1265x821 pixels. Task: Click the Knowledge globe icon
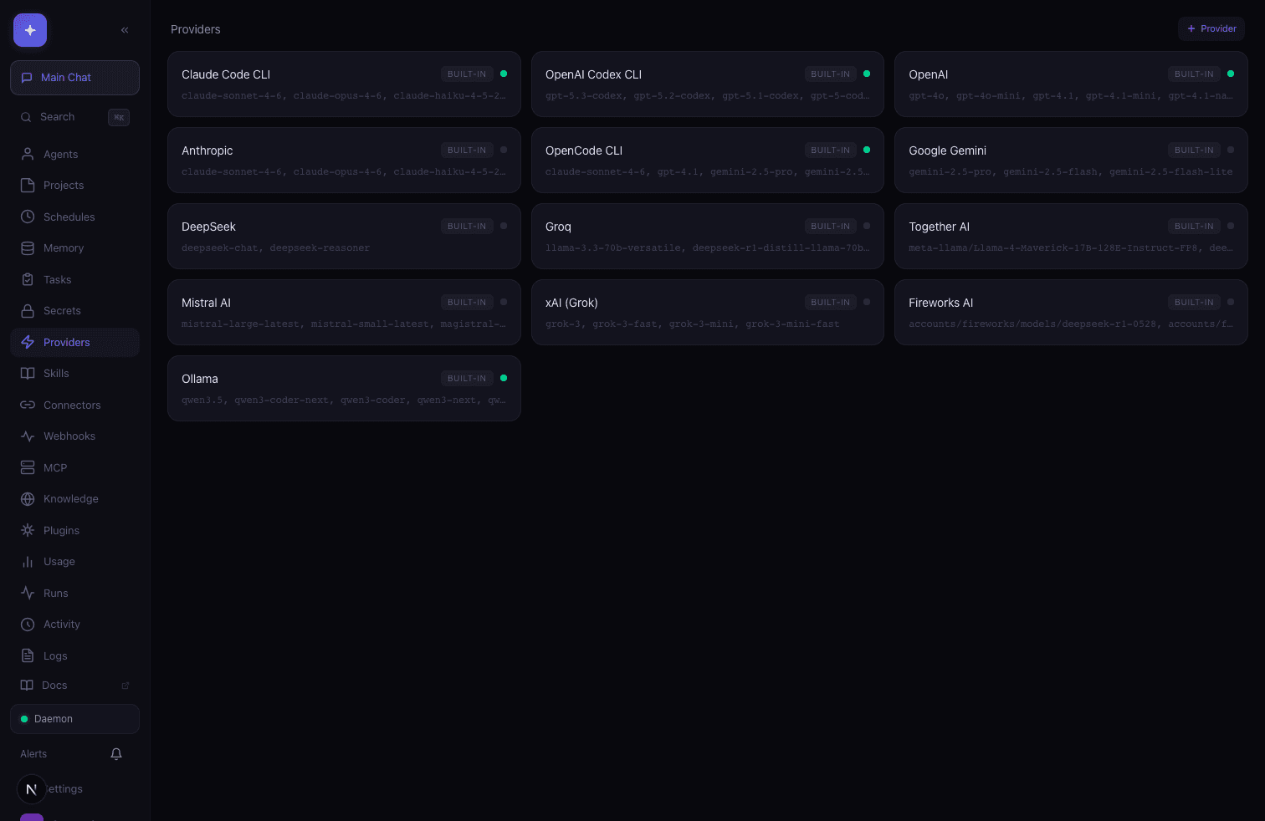pos(28,499)
